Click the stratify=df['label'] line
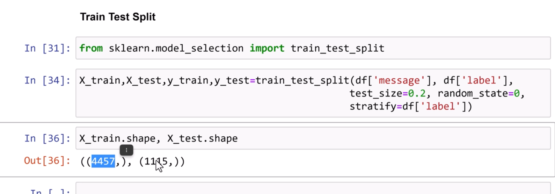This screenshot has height=194, width=555. coord(410,106)
